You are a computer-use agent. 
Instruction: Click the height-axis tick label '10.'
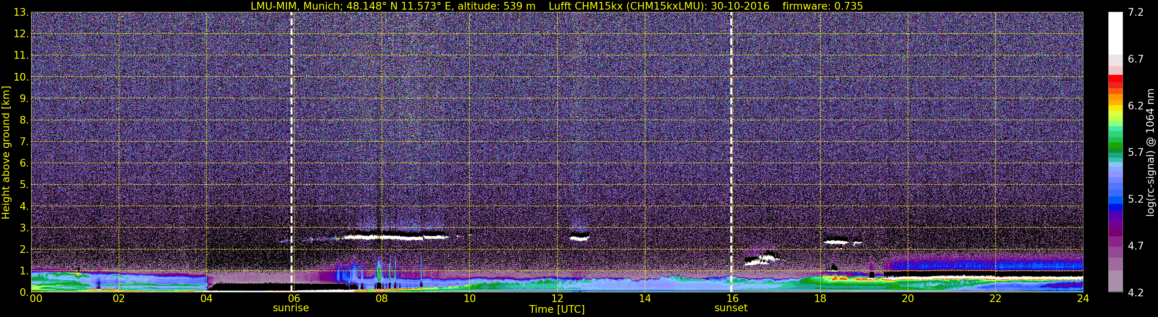pyautogui.click(x=21, y=77)
